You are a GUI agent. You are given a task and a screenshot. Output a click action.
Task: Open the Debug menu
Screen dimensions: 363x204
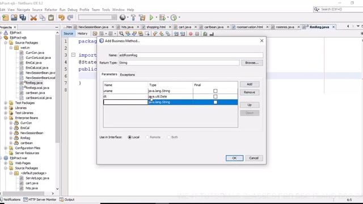tap(72, 10)
